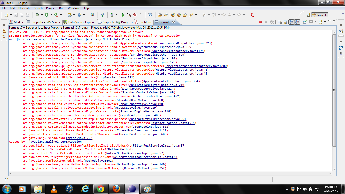Expand the Debug configurations dropdown
This screenshot has width=345, height=194.
coord(42,15)
